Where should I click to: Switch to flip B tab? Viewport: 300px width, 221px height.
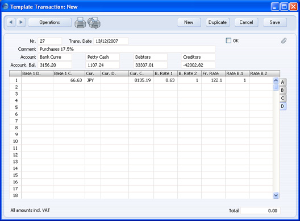[282, 90]
